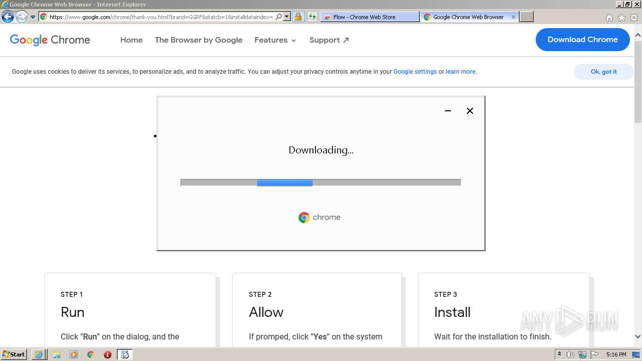Click the STEP 2 Allow heading
The width and height of the screenshot is (642, 361).
(x=266, y=312)
